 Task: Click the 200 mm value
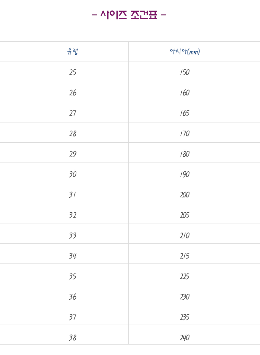pos(185,194)
